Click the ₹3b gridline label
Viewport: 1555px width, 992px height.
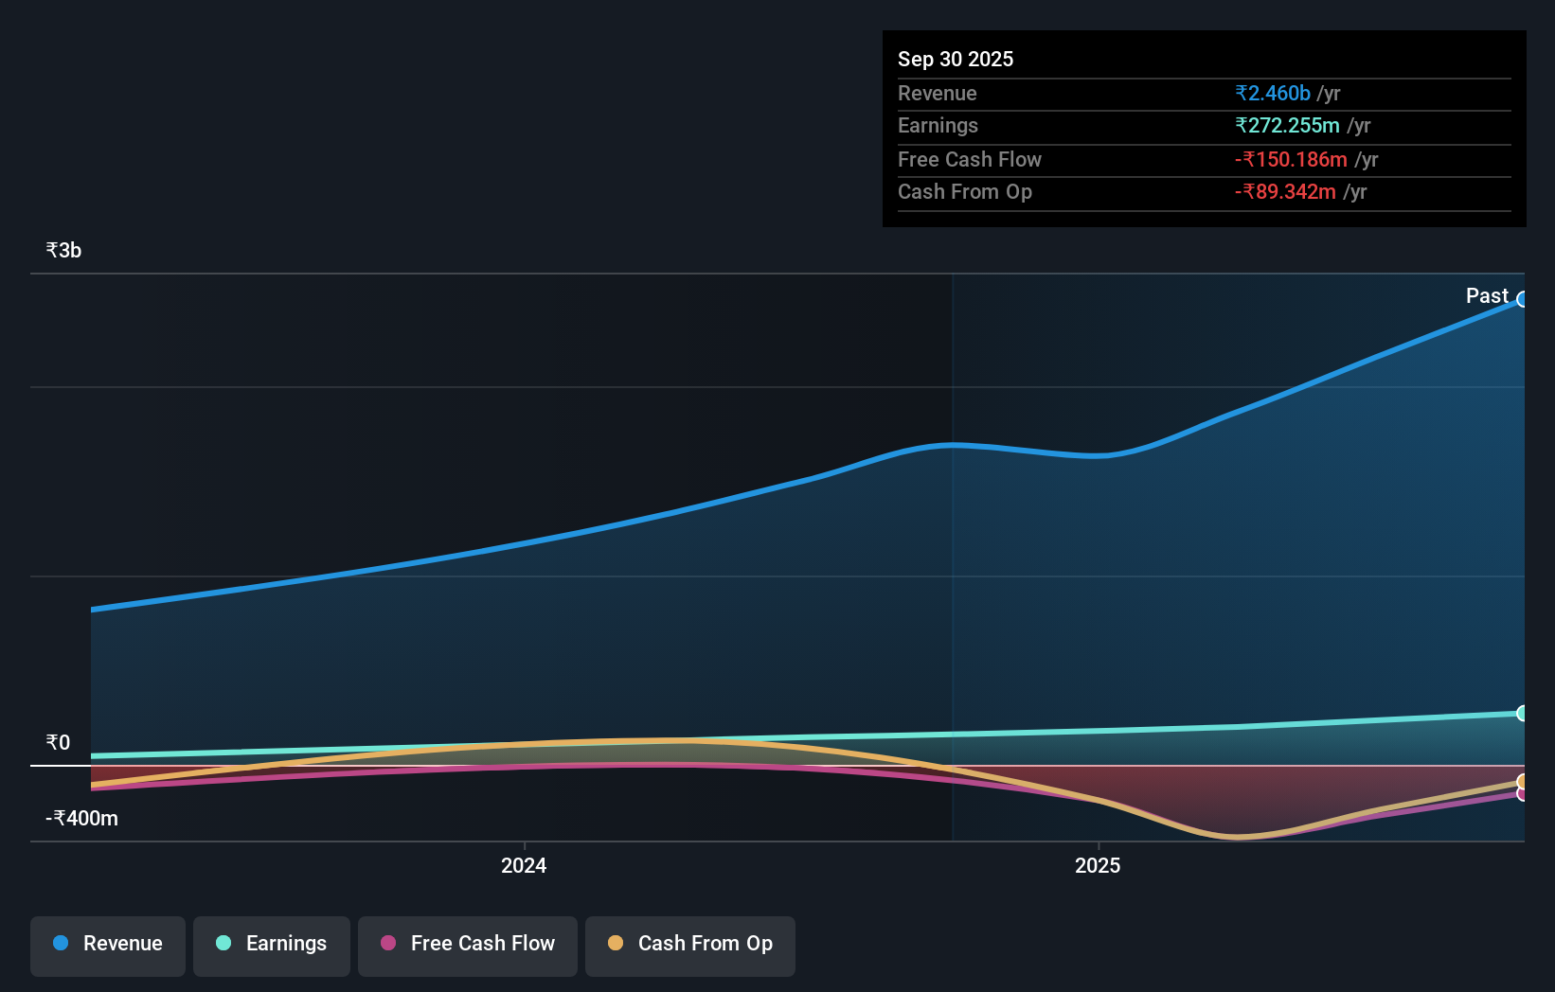tap(63, 250)
